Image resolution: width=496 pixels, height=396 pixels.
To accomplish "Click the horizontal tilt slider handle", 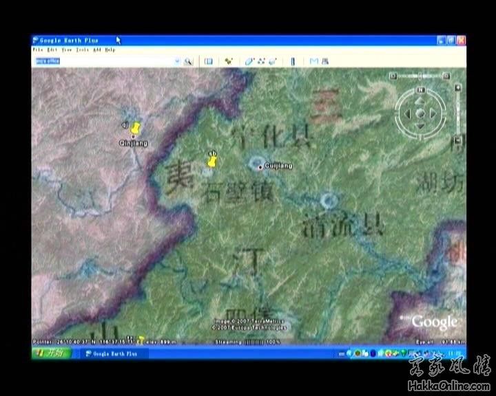I will pos(420,76).
